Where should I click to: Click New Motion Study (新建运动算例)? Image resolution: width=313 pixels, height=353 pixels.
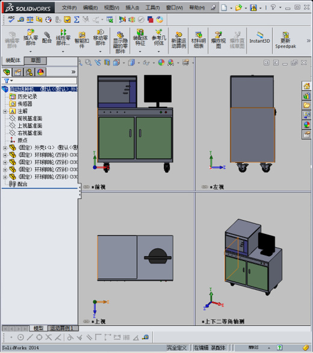[179, 40]
